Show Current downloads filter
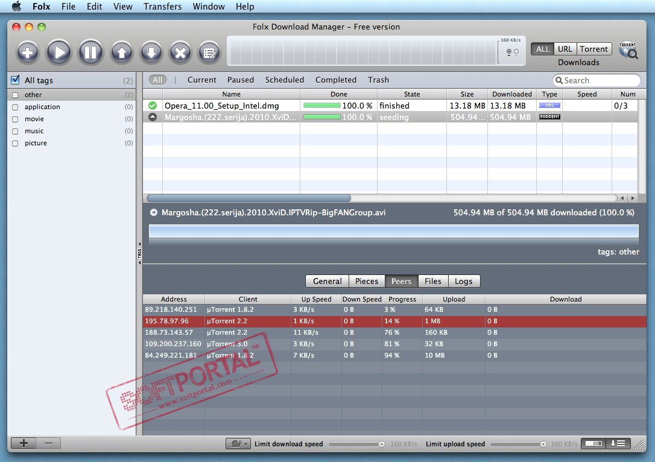The height and width of the screenshot is (462, 655). [x=202, y=80]
